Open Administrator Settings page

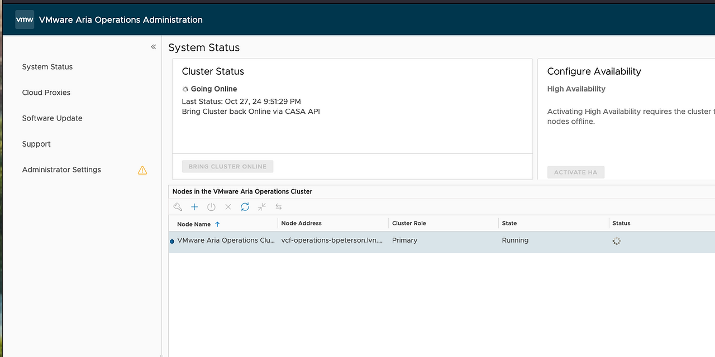coord(61,170)
